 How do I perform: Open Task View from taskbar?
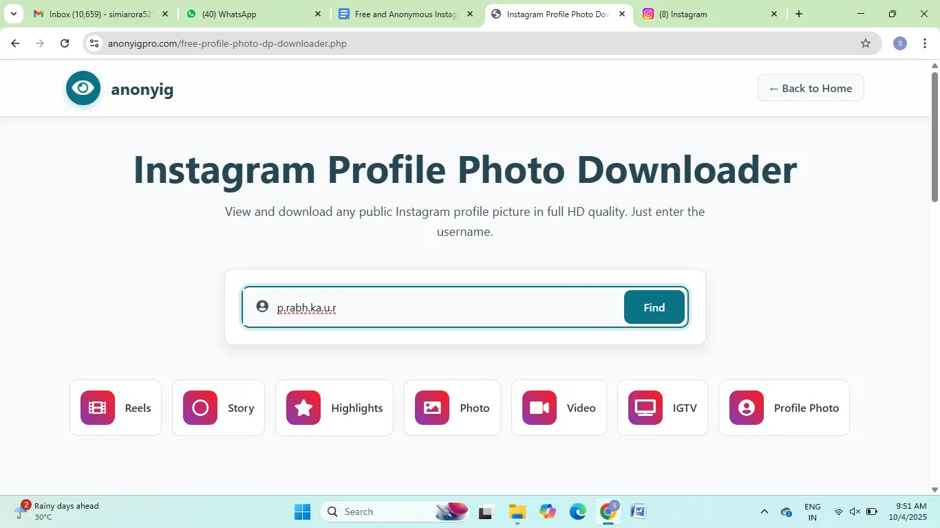coord(487,511)
